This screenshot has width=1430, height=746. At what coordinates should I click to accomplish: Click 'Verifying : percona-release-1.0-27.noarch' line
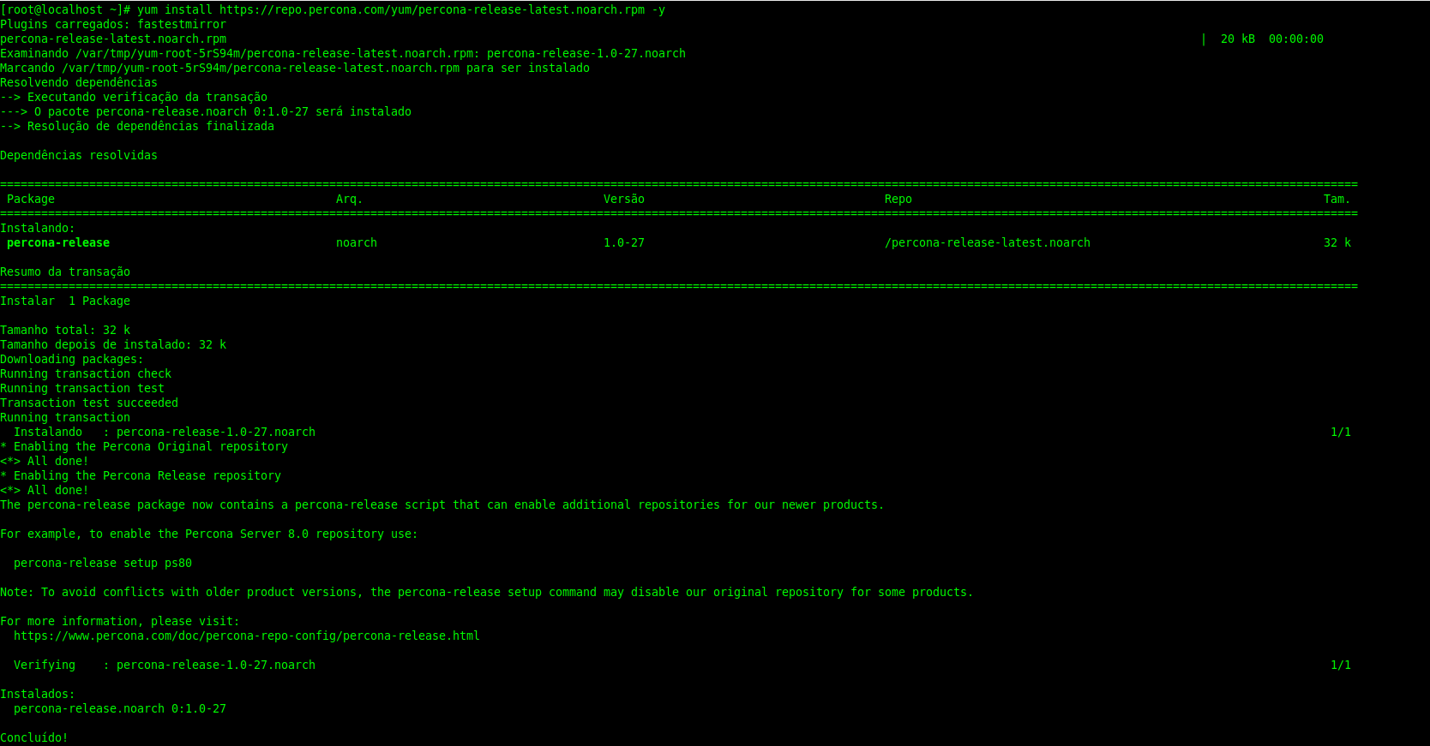[165, 665]
